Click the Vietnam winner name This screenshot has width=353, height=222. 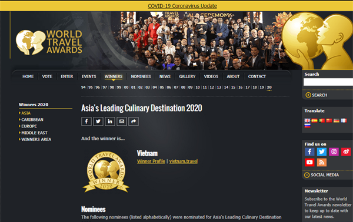[147, 153]
